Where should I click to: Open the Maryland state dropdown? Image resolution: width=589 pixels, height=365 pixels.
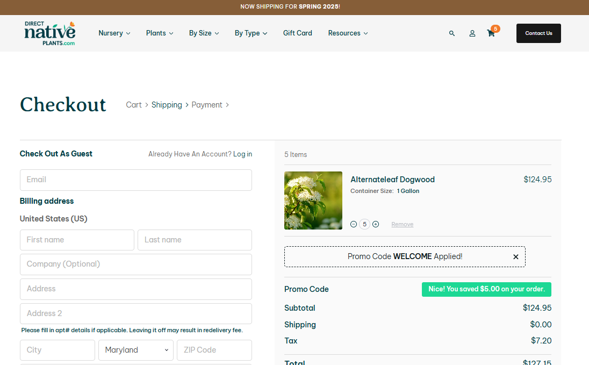136,350
